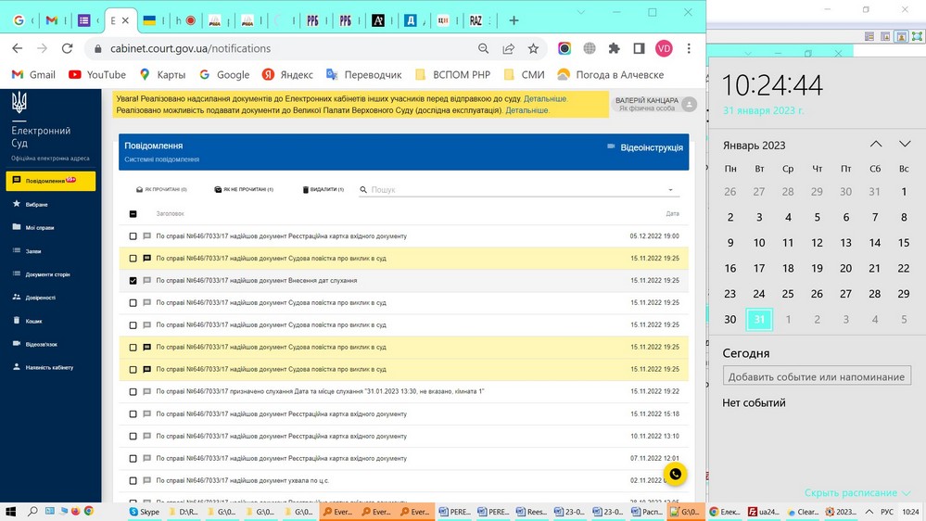Screen dimensions: 926x521
Task: Mark selected as unread (Як не прочитані)
Action: click(x=244, y=190)
